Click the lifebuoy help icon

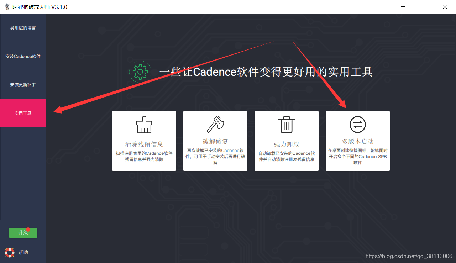[9, 252]
